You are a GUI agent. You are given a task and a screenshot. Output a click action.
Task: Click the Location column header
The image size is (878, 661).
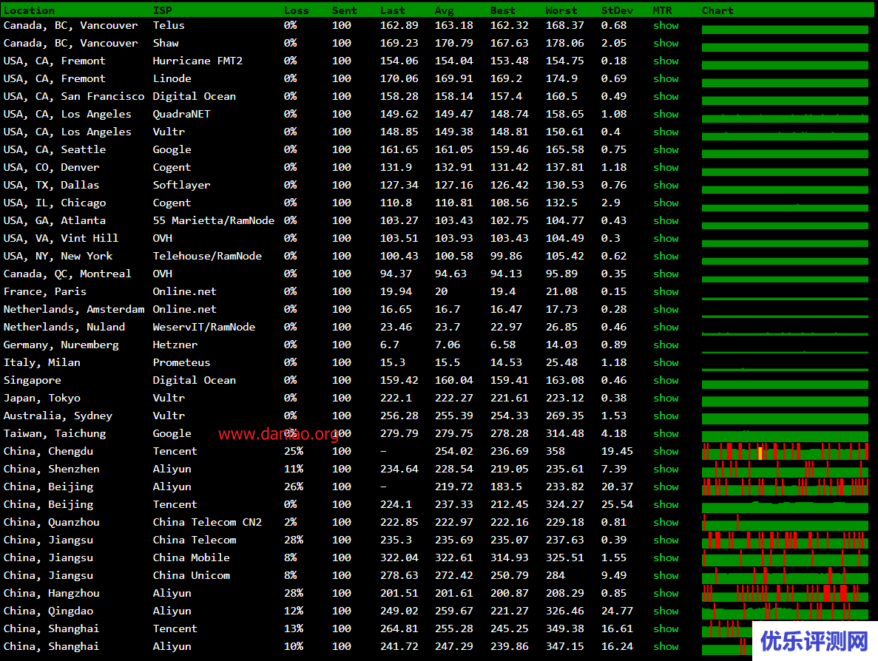point(29,10)
